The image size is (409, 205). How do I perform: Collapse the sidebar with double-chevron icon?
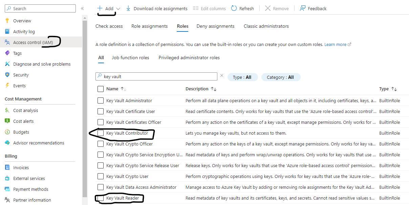point(82,8)
